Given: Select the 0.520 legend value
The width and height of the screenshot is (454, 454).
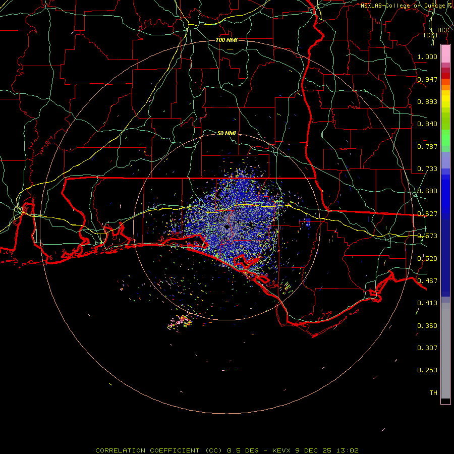Looking at the screenshot, I should pyautogui.click(x=427, y=258).
